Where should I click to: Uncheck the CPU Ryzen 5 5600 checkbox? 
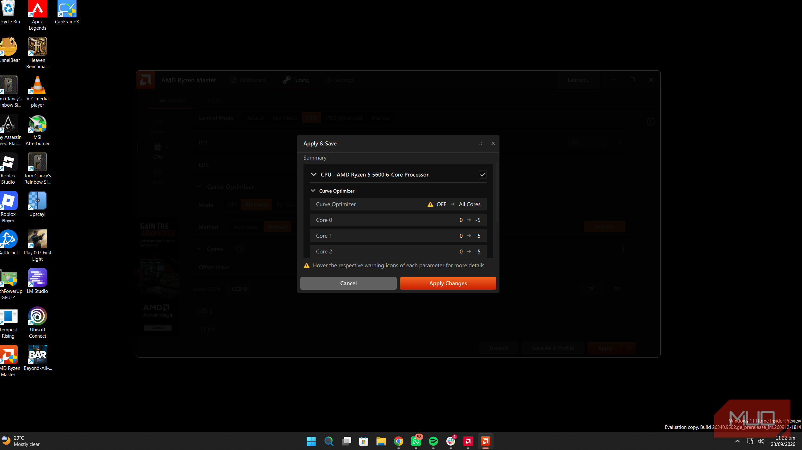tap(482, 175)
